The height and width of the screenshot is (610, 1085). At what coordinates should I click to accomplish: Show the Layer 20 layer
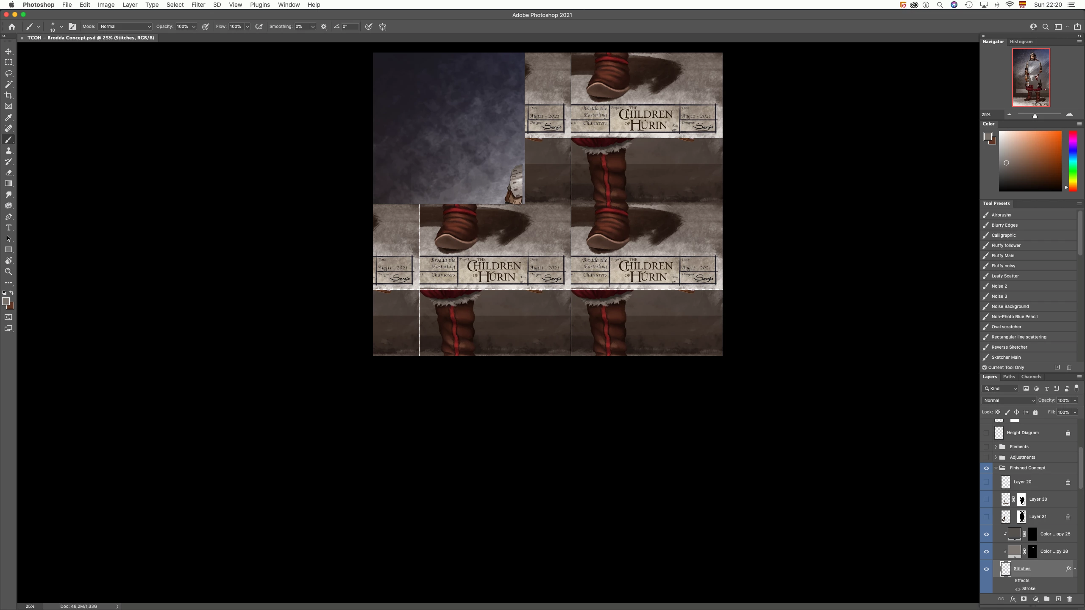986,482
